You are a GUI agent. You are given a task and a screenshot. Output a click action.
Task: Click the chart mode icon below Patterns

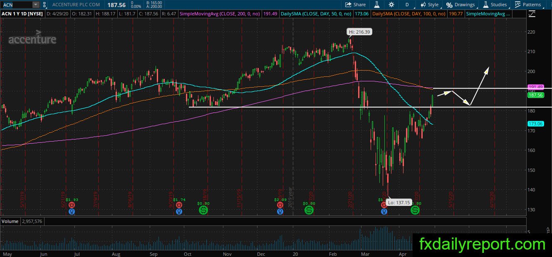coord(532,14)
